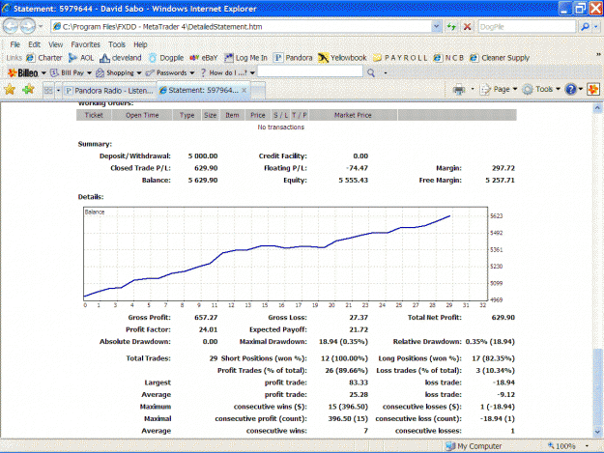Click the Equity value 5 555.43
The image size is (604, 453).
point(354,180)
